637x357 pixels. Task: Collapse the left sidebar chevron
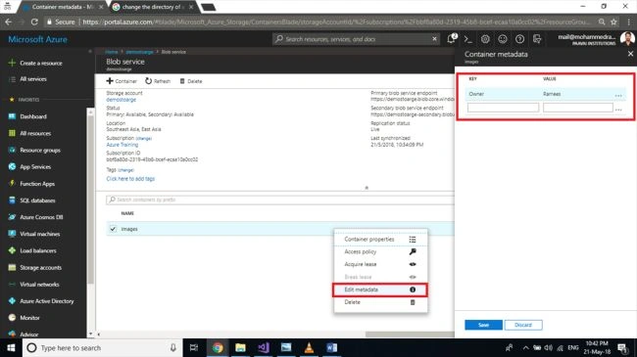coord(90,52)
